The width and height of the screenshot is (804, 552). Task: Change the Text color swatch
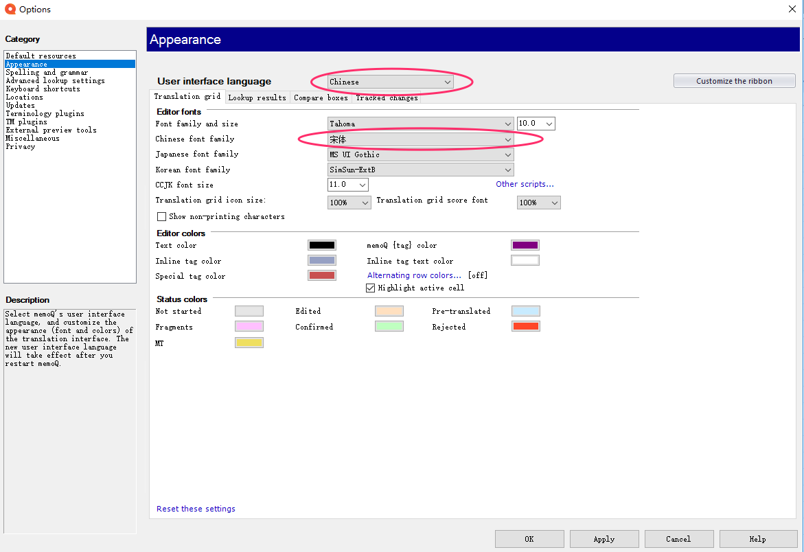(x=322, y=245)
